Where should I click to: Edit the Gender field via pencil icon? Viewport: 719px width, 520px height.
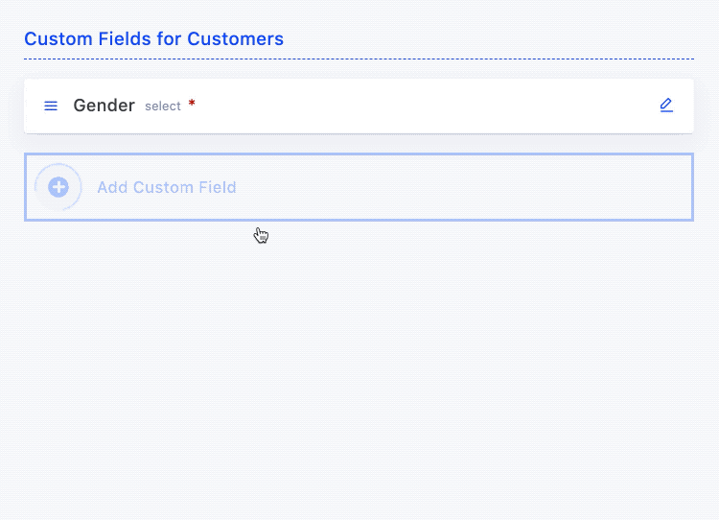[666, 106]
